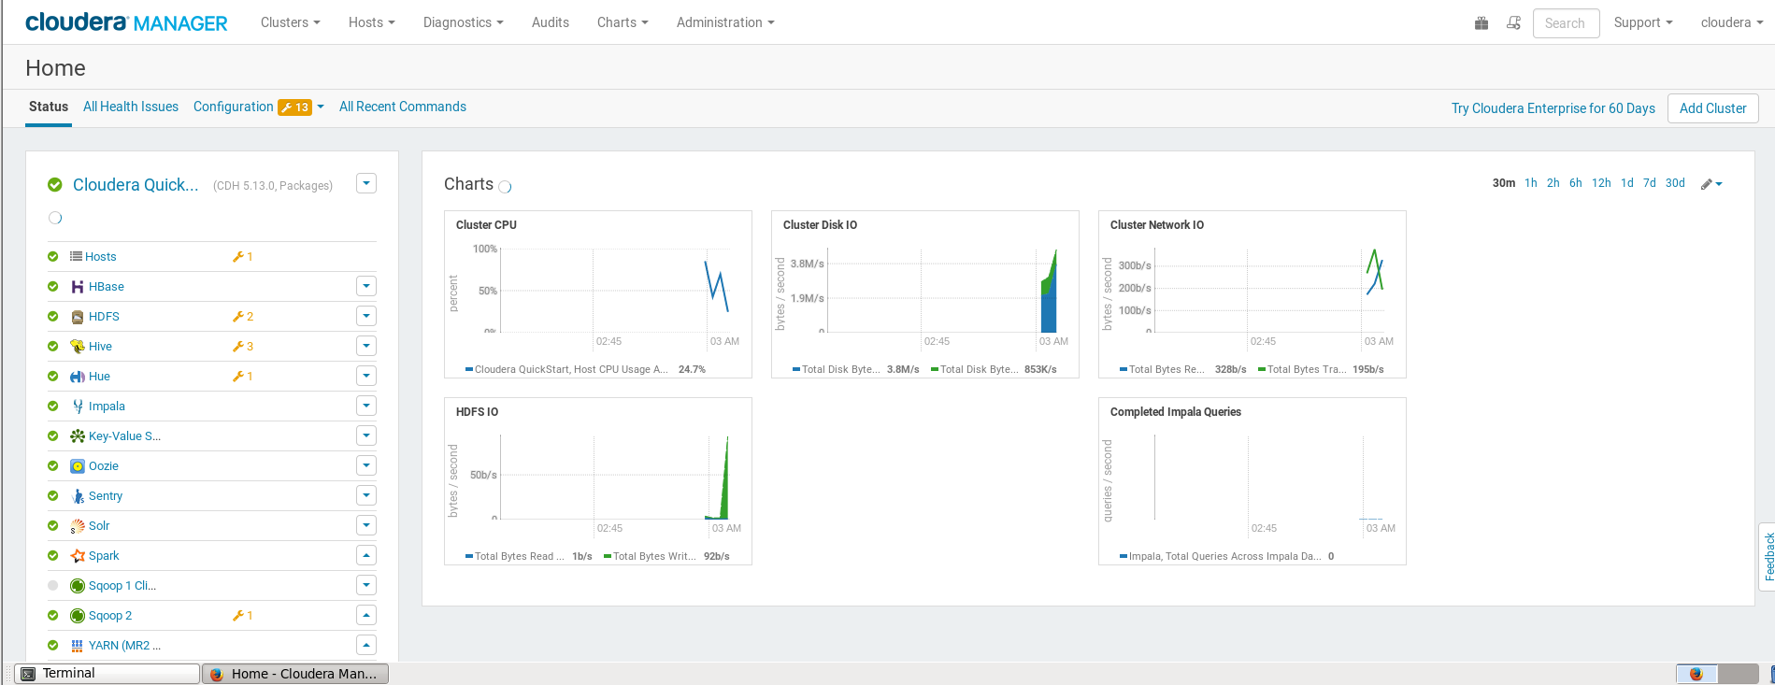The width and height of the screenshot is (1775, 685).
Task: Click the parcel/gift icon in top bar
Action: (1482, 23)
